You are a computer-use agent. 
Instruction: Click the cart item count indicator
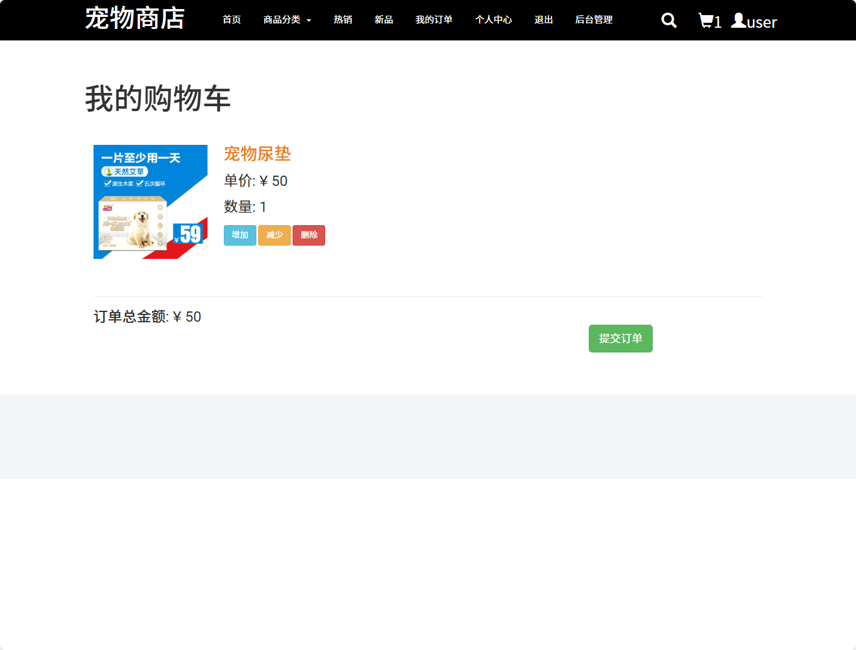coord(717,22)
